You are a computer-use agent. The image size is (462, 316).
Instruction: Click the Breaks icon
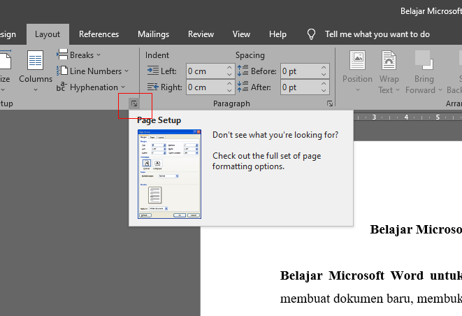coord(62,55)
